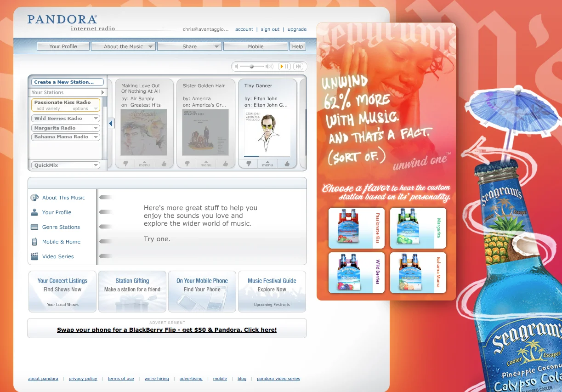
Task: Thumbs up the Tiny Dancer song
Action: [x=287, y=164]
